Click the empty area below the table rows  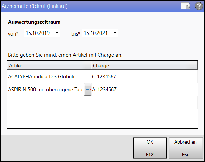102,118
